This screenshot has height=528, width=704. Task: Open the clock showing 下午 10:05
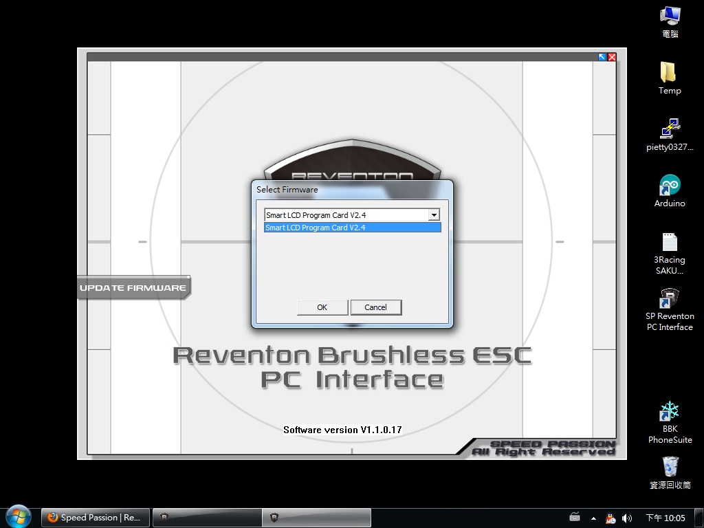pos(665,518)
